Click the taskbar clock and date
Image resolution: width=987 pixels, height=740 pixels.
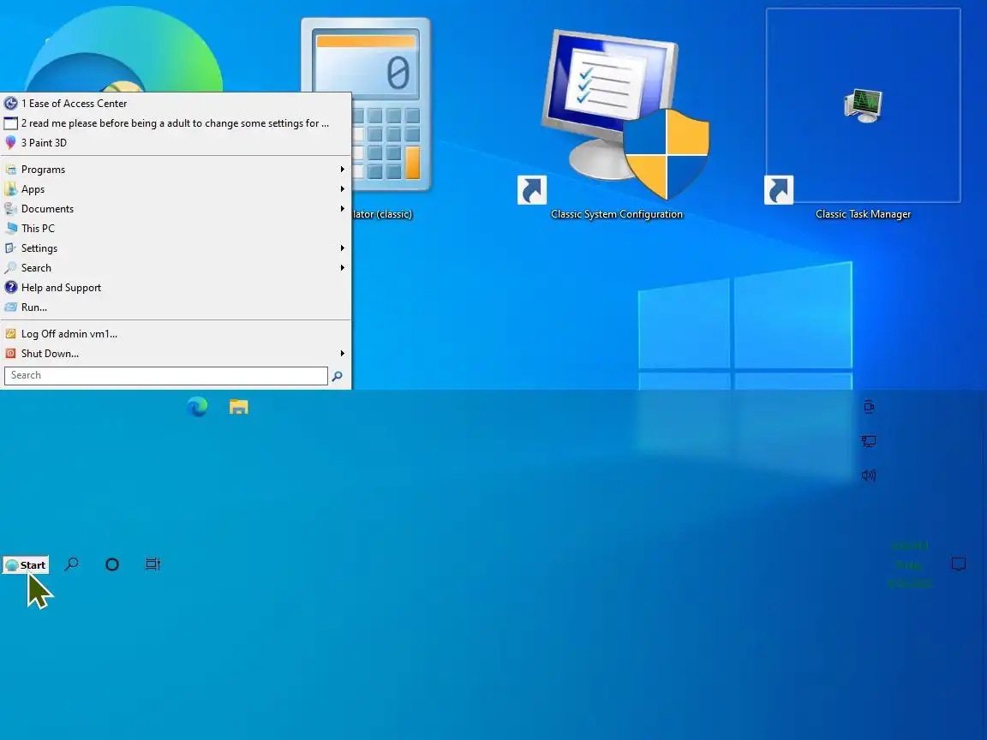pyautogui.click(x=910, y=564)
